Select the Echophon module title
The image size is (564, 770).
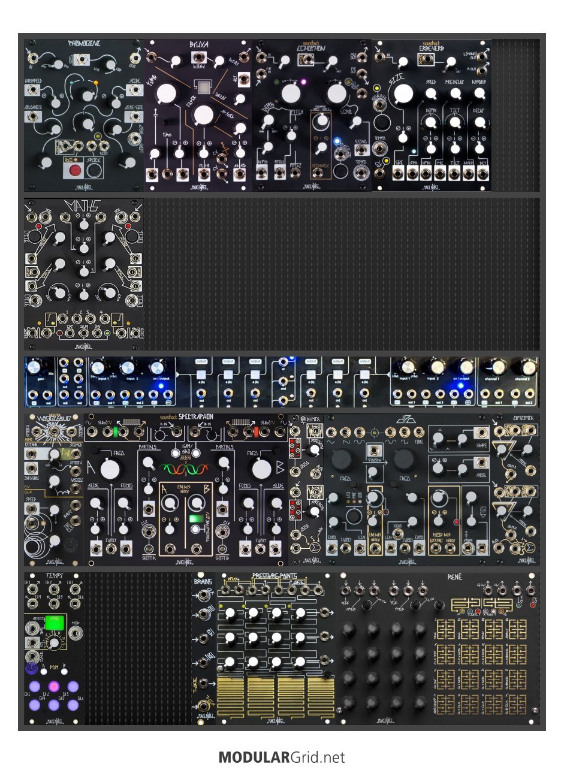click(x=312, y=49)
